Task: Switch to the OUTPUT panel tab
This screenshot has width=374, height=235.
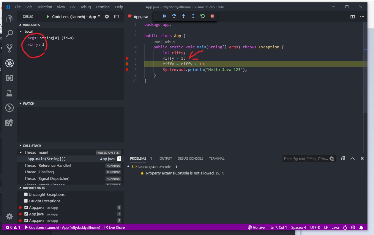Action: [x=166, y=158]
